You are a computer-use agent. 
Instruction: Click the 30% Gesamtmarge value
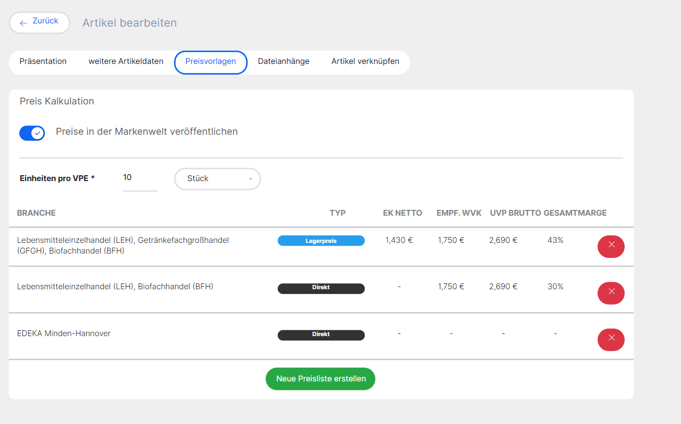(555, 287)
